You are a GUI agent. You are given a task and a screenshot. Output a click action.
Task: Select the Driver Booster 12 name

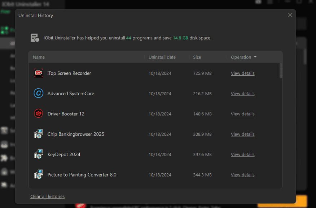click(66, 114)
